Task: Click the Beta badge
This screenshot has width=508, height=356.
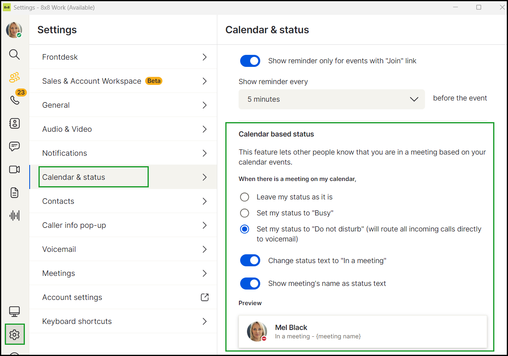Action: (154, 81)
